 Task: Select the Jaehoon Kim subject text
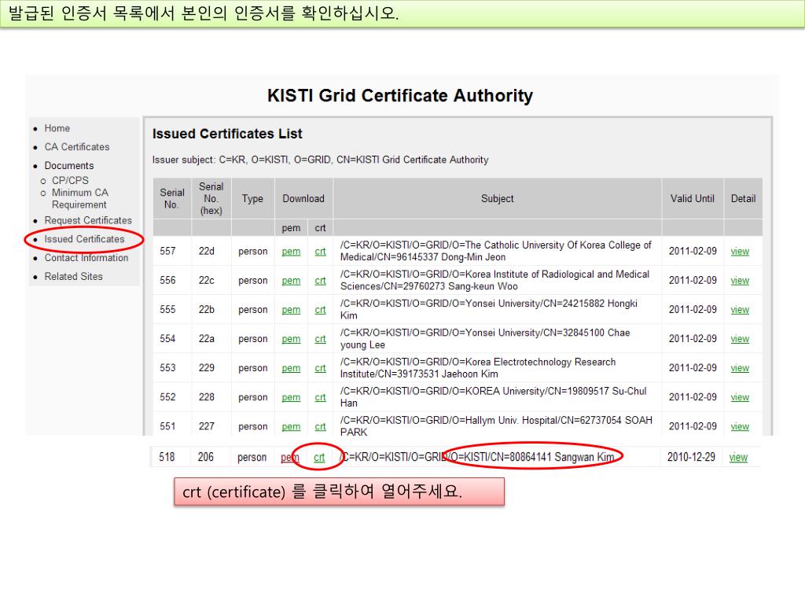478,368
